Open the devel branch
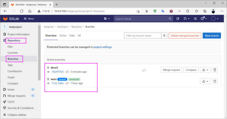The height and width of the screenshot is (119, 227). click(54, 67)
